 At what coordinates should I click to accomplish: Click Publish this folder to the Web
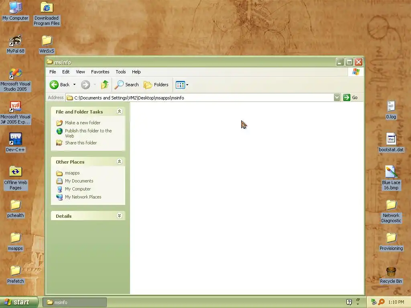coord(88,133)
